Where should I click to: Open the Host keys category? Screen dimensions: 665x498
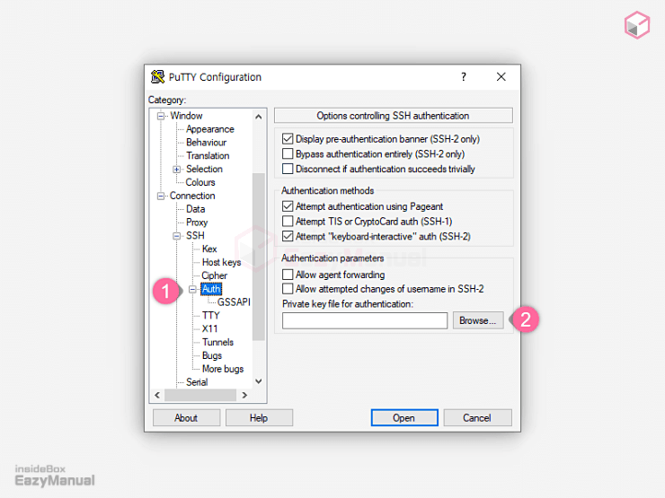click(x=221, y=263)
